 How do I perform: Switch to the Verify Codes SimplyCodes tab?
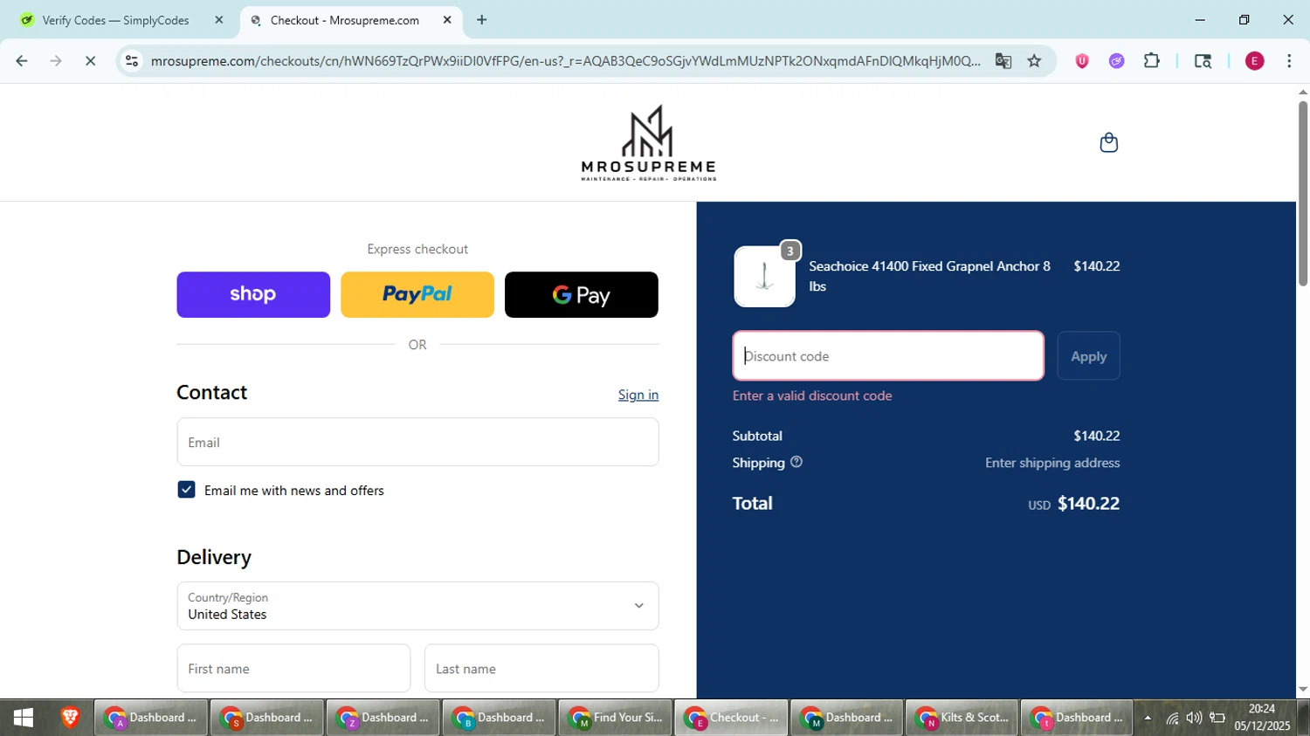pos(116,20)
